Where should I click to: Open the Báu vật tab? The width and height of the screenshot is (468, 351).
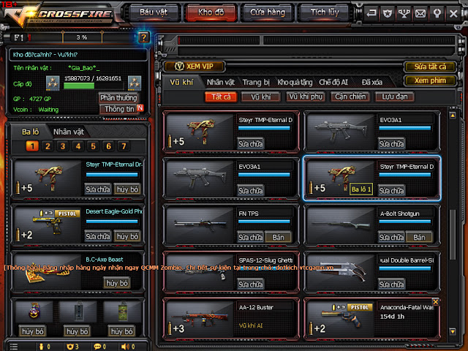coord(154,12)
